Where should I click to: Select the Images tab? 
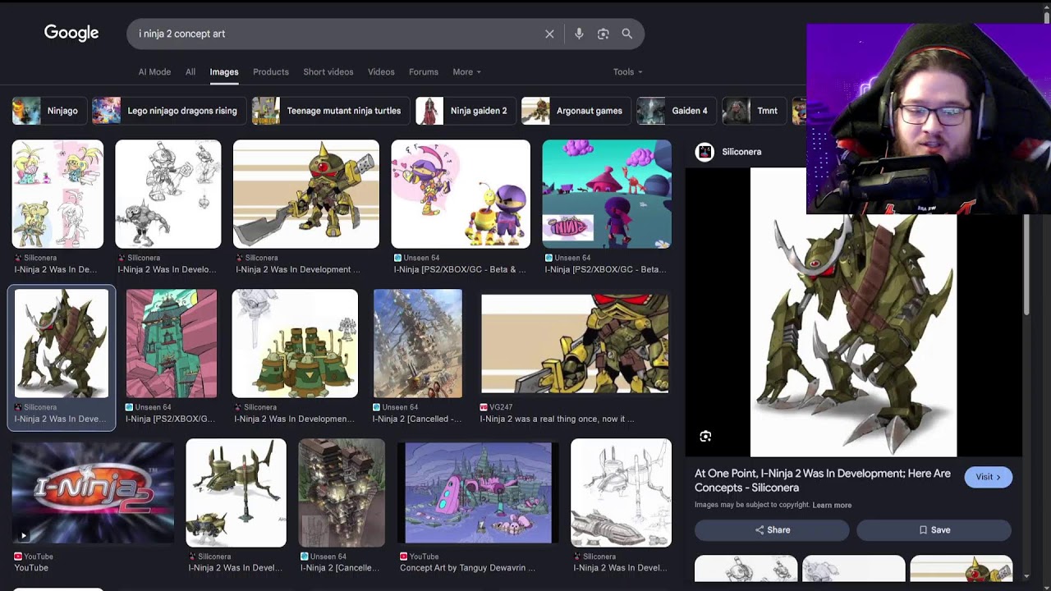224,72
